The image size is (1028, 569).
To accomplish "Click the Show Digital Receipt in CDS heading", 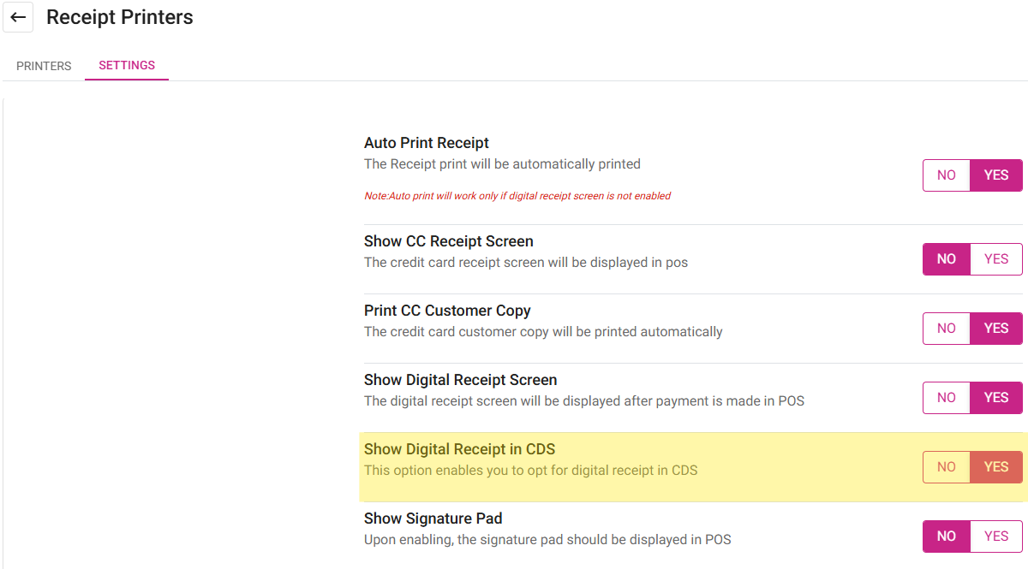I will point(460,449).
